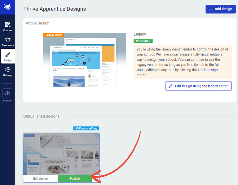
Task: Click Edit design on the unpublished design
Action: point(40,178)
